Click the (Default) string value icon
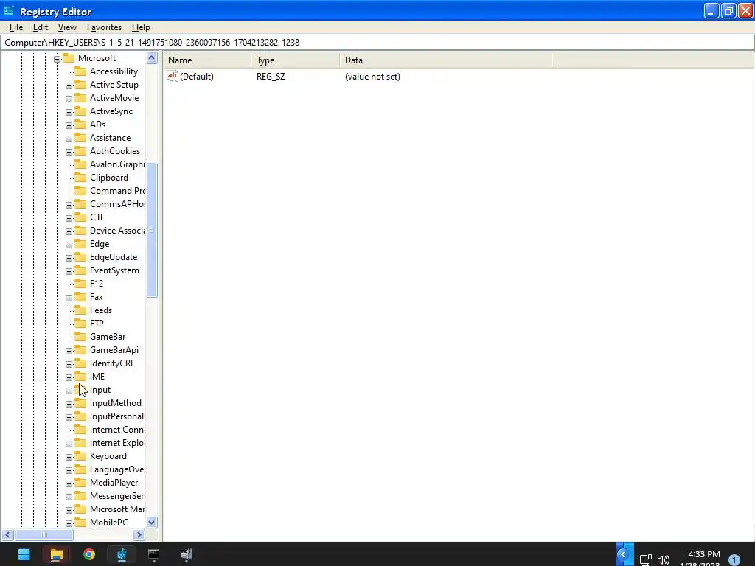 pos(173,76)
